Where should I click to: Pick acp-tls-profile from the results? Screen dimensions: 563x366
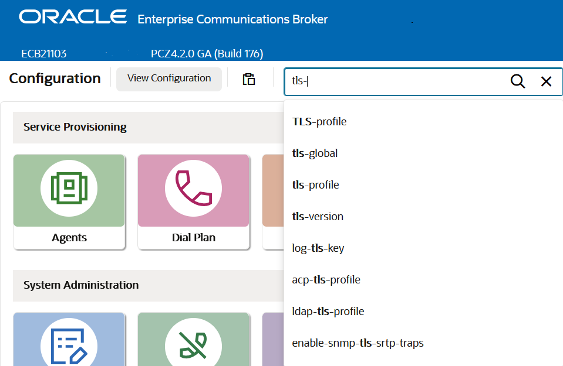click(325, 279)
